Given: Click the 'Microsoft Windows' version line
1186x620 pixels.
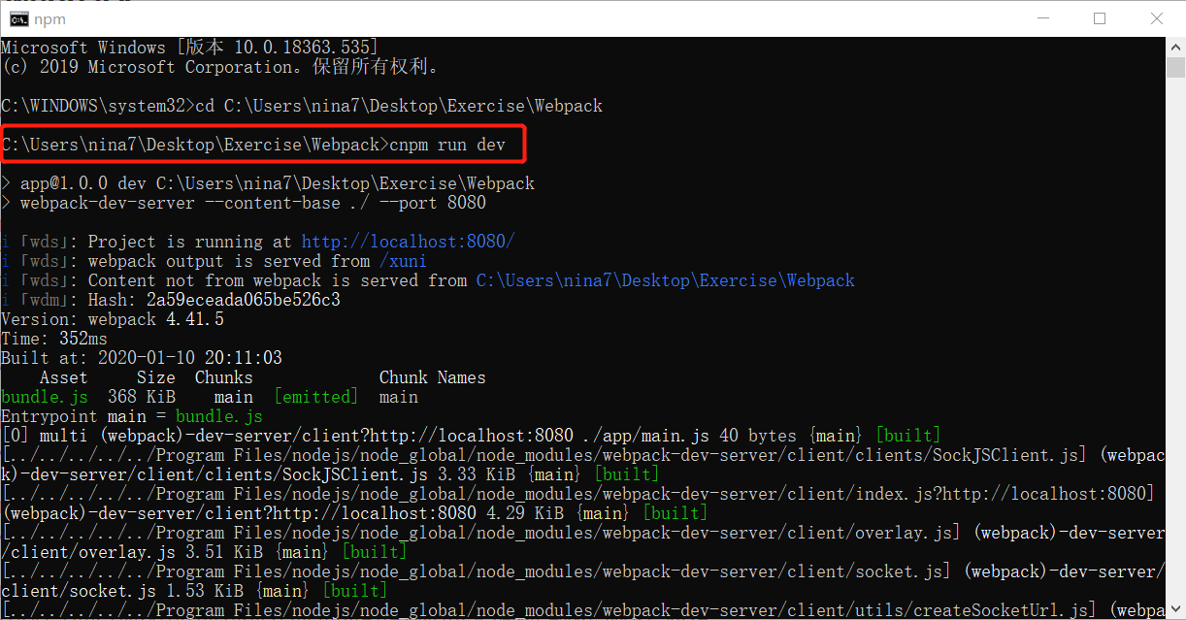Looking at the screenshot, I should coord(190,48).
